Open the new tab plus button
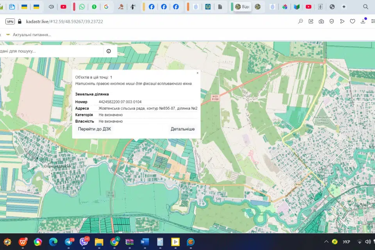This screenshot has width=375, height=250. click(x=344, y=7)
